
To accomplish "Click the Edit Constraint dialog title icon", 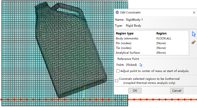I will pyautogui.click(x=117, y=13).
